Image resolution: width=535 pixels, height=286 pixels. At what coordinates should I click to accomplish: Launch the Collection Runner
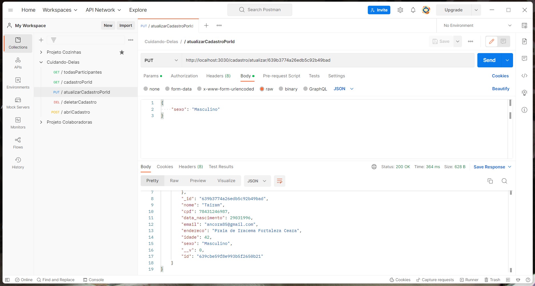point(469,280)
